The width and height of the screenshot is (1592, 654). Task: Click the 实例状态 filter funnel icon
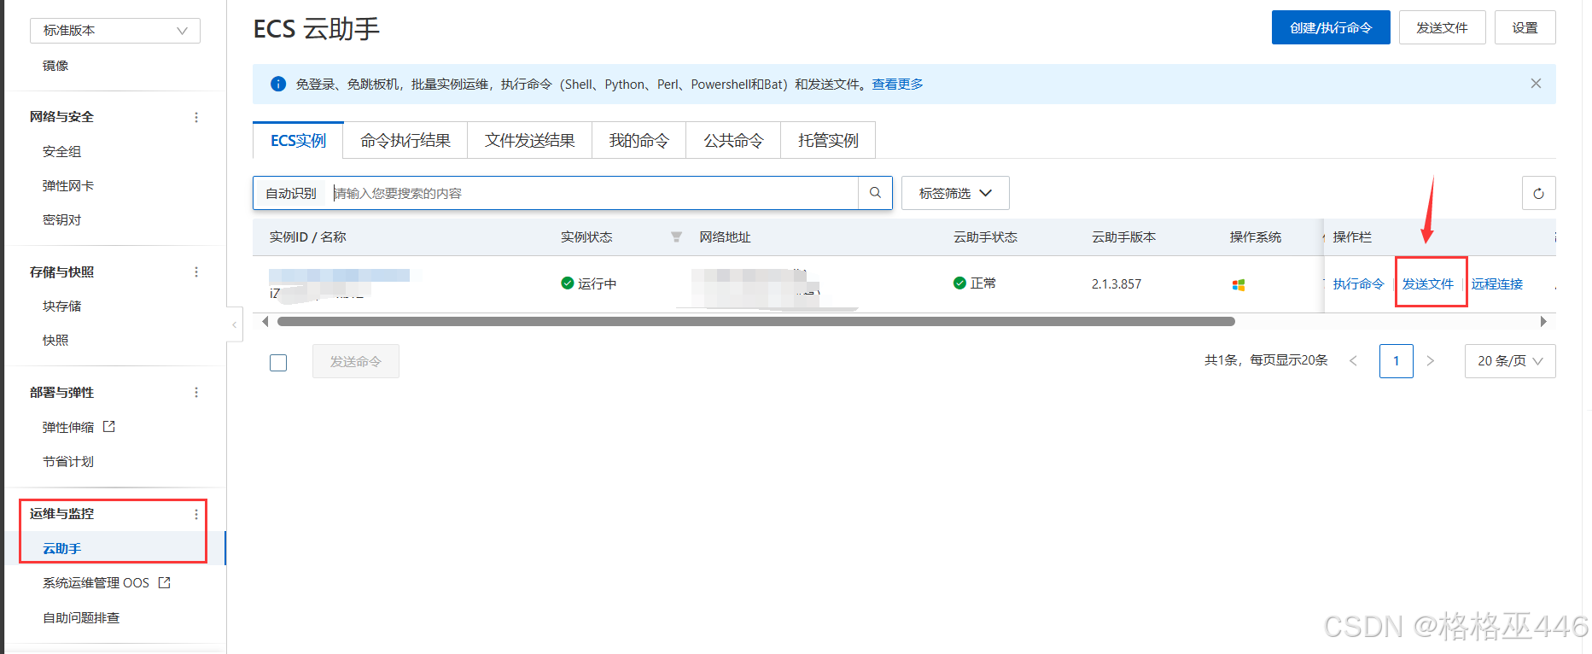[676, 236]
